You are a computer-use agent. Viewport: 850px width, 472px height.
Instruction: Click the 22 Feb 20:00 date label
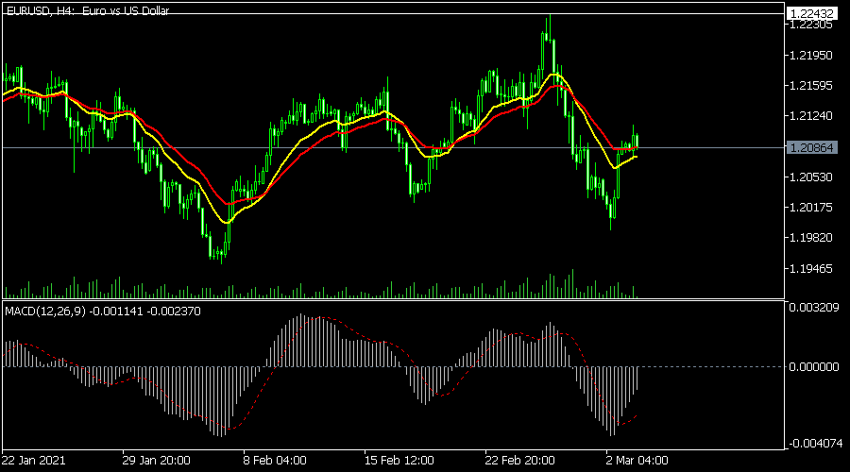tap(519, 461)
